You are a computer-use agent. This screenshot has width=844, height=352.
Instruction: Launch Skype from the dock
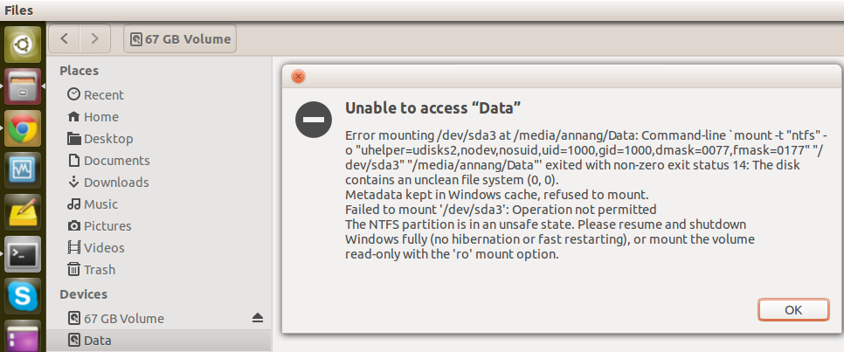tap(23, 296)
